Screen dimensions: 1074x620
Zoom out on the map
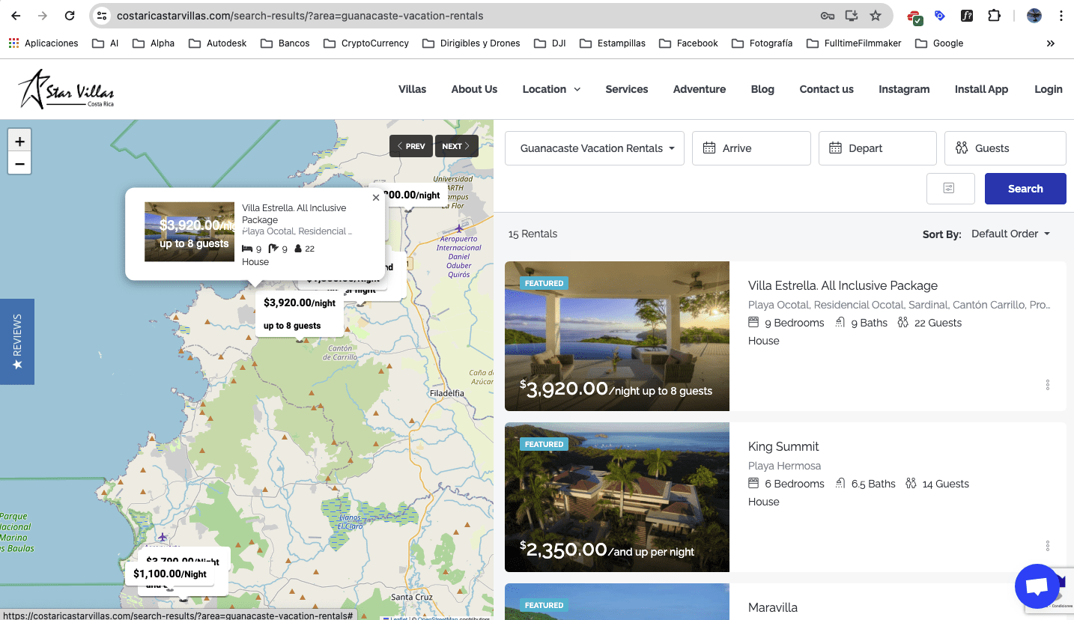[x=19, y=163]
